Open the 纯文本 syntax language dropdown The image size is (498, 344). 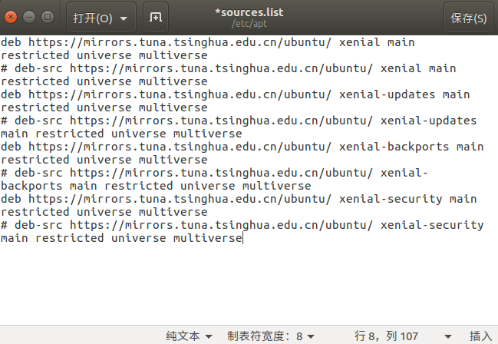point(189,336)
